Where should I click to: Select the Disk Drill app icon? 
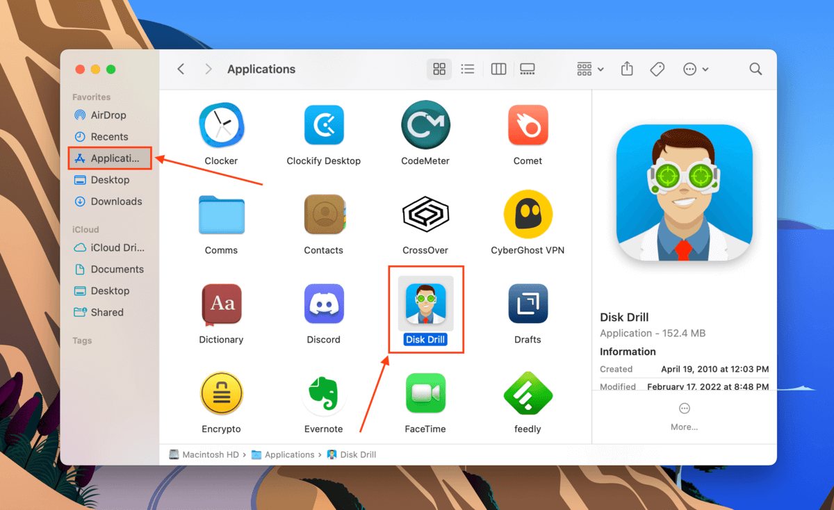coord(425,304)
